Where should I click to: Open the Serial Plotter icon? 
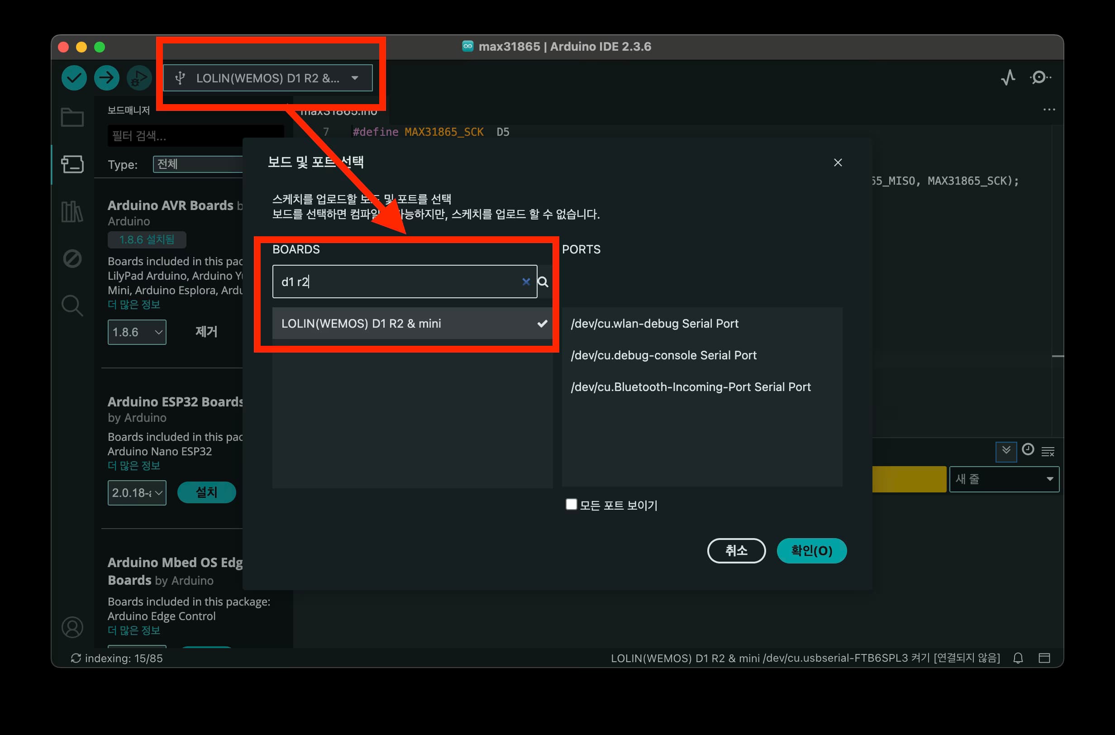pyautogui.click(x=1008, y=77)
